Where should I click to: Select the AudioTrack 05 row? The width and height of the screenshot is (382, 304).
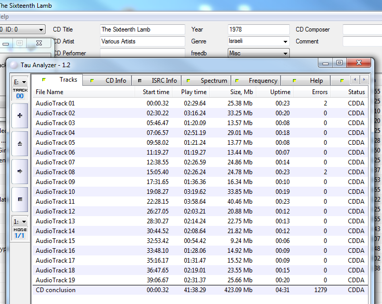point(200,143)
